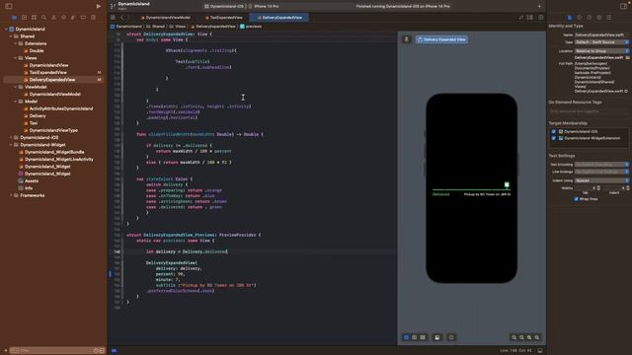632x355 pixels.
Task: Expand the DynamicIsland-iOS group
Action: coord(11,138)
